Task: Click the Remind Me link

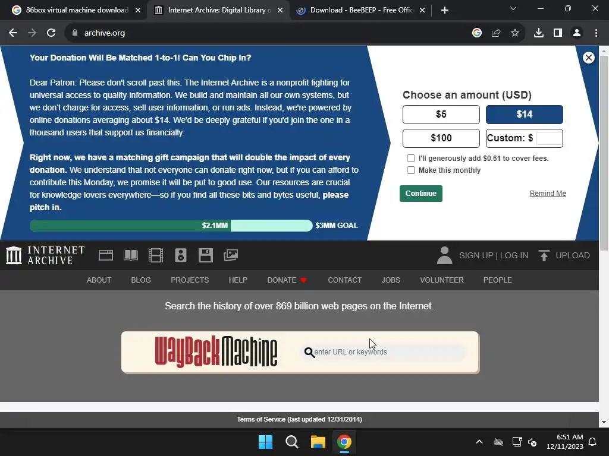Action: [548, 194]
